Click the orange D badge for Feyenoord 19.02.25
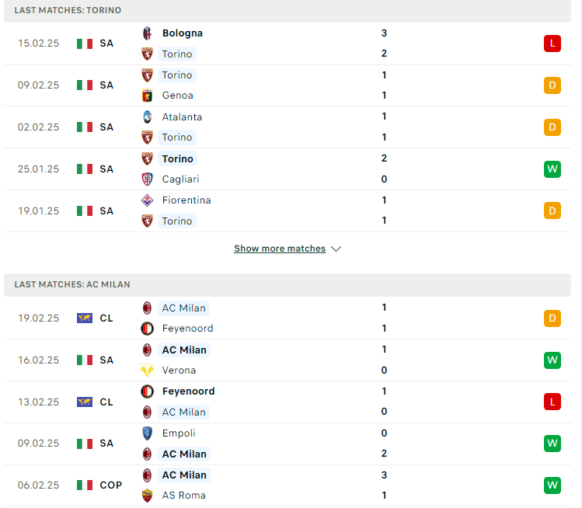 point(552,318)
